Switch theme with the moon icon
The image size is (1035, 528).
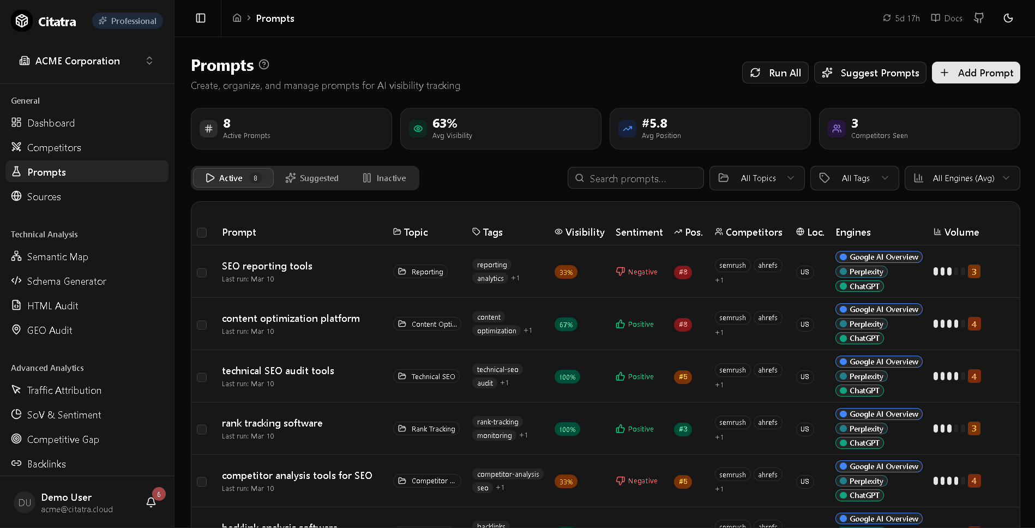tap(1008, 18)
